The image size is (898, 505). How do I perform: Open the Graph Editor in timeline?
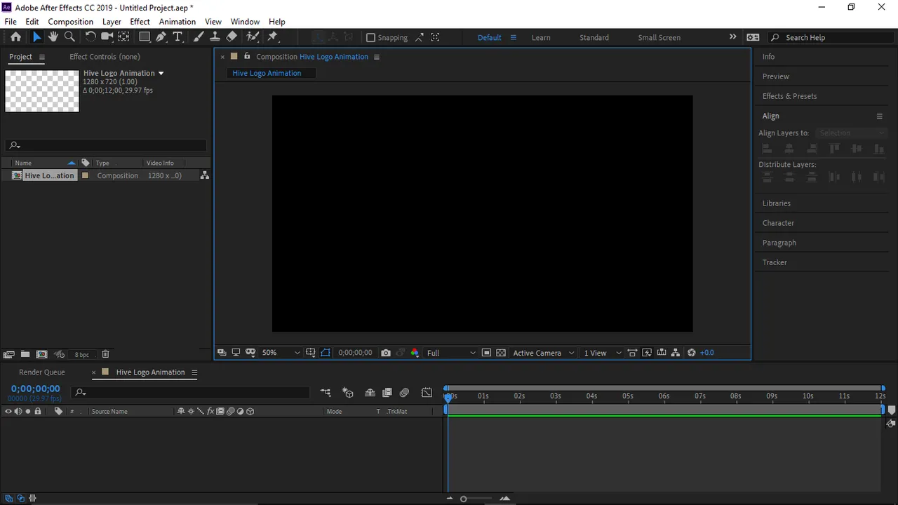[427, 393]
